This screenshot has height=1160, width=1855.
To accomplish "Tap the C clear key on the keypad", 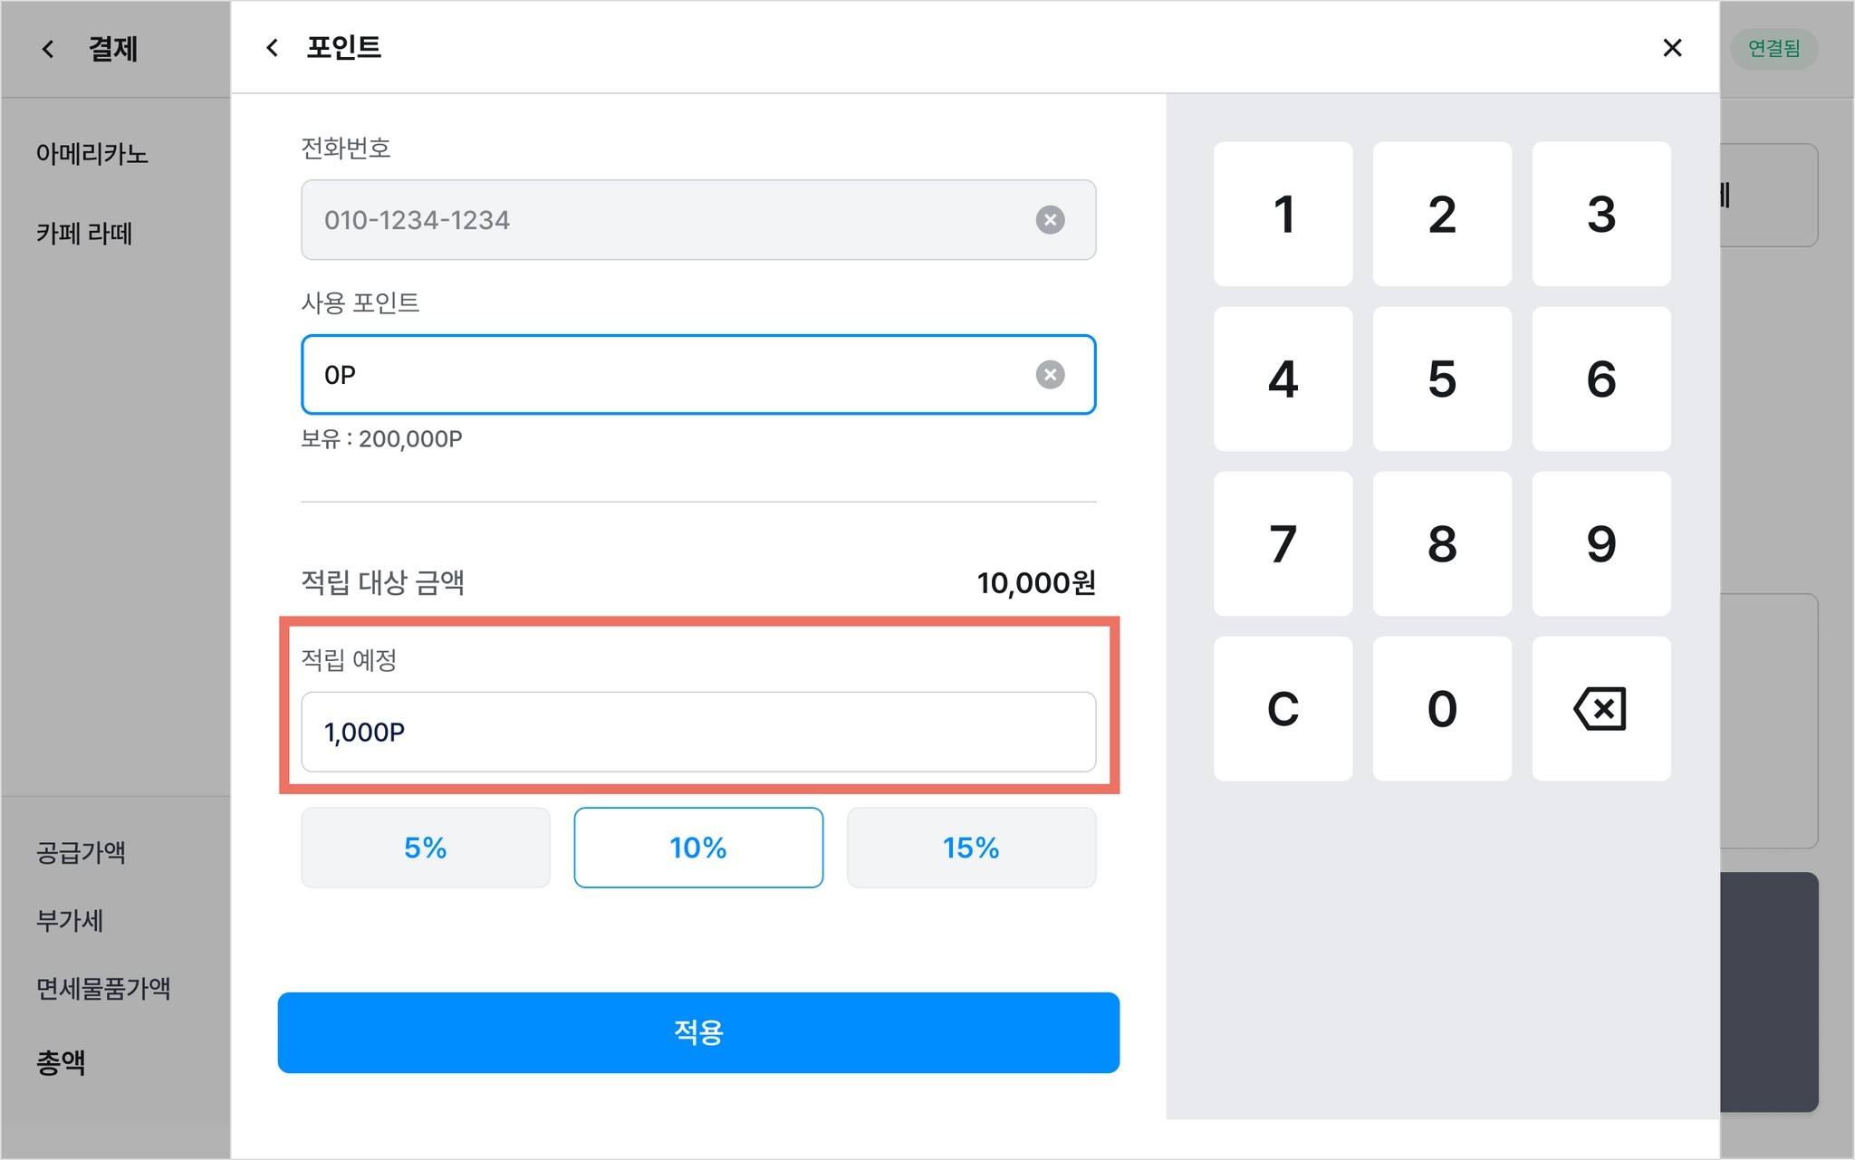I will point(1283,708).
